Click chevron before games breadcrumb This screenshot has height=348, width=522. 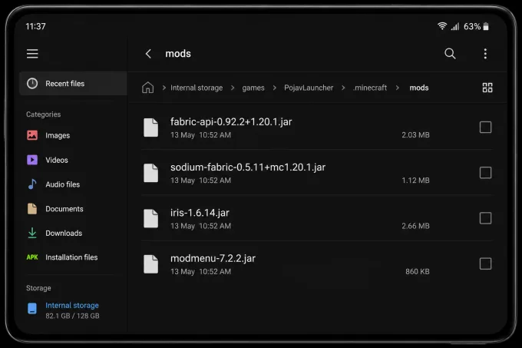pos(233,88)
